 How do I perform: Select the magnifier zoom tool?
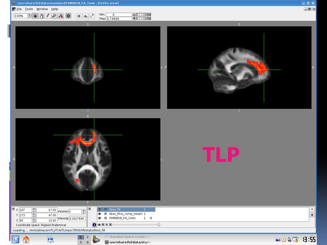coord(54,16)
